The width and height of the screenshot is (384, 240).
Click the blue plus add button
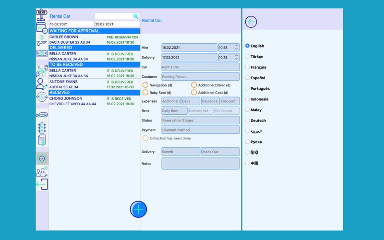(138, 209)
